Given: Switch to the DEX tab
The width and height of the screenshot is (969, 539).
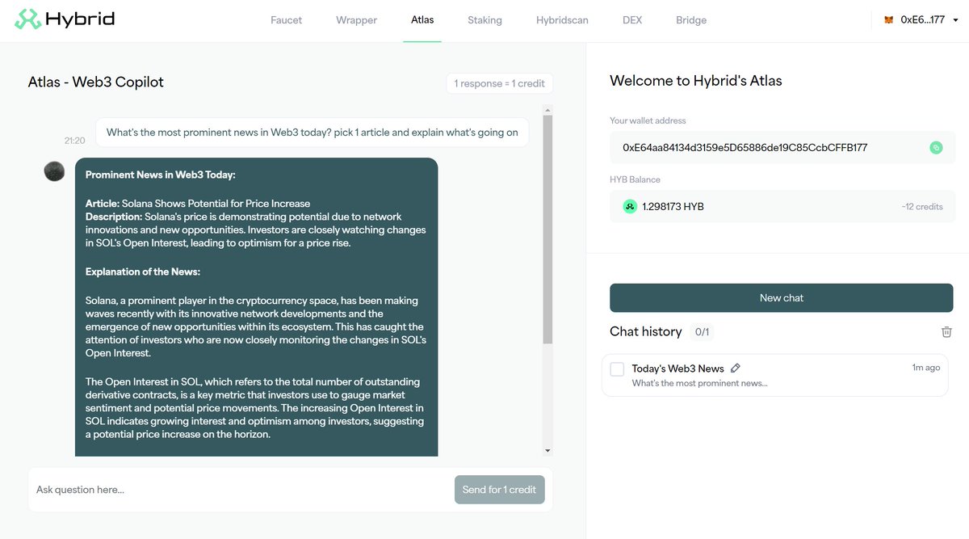Looking at the screenshot, I should click(x=632, y=20).
